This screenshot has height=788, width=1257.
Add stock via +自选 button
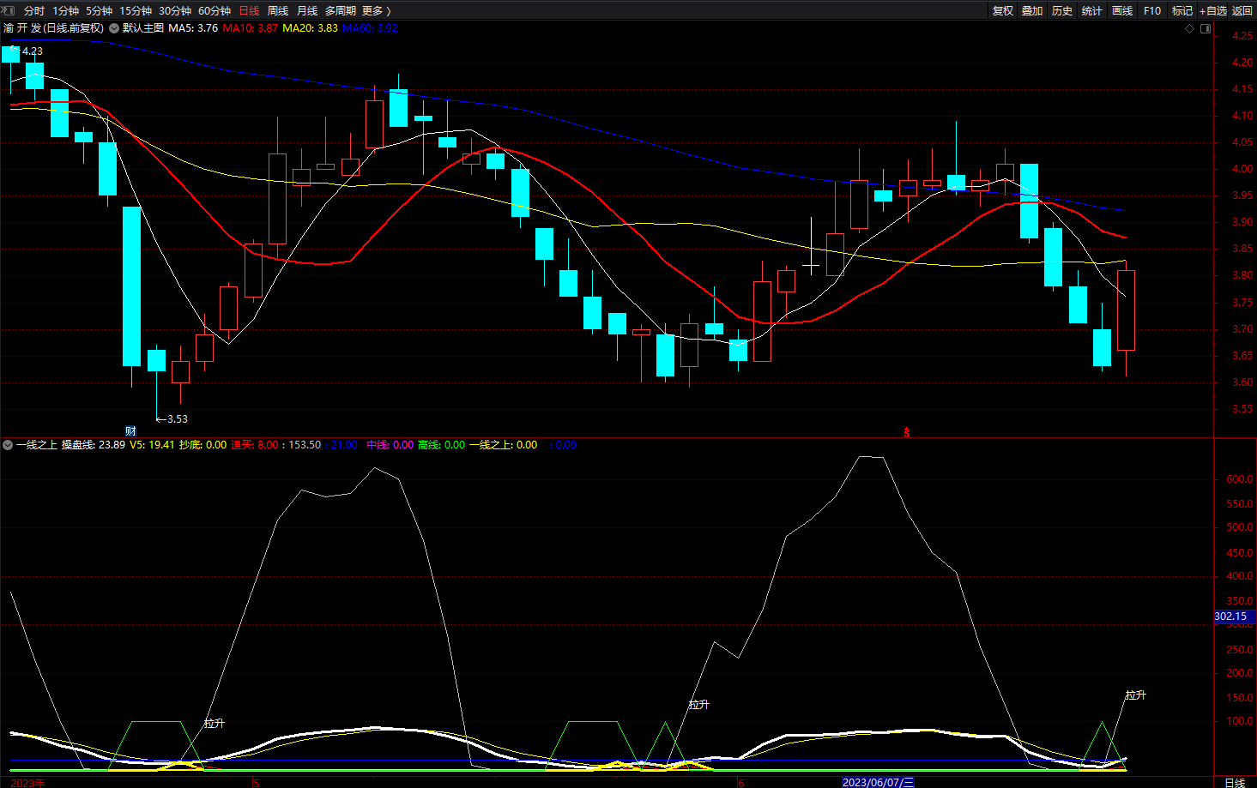[x=1213, y=10]
